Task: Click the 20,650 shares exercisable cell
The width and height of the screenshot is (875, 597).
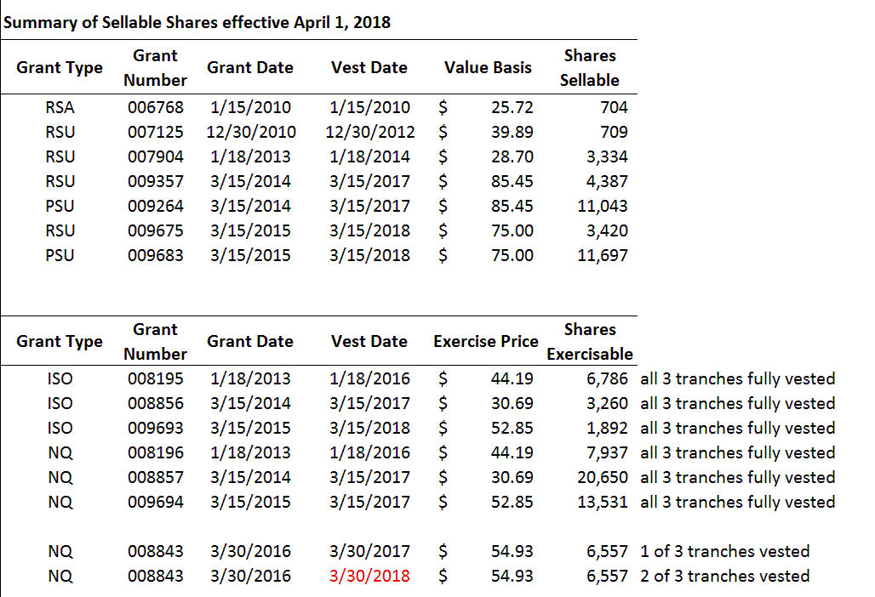Action: tap(602, 477)
